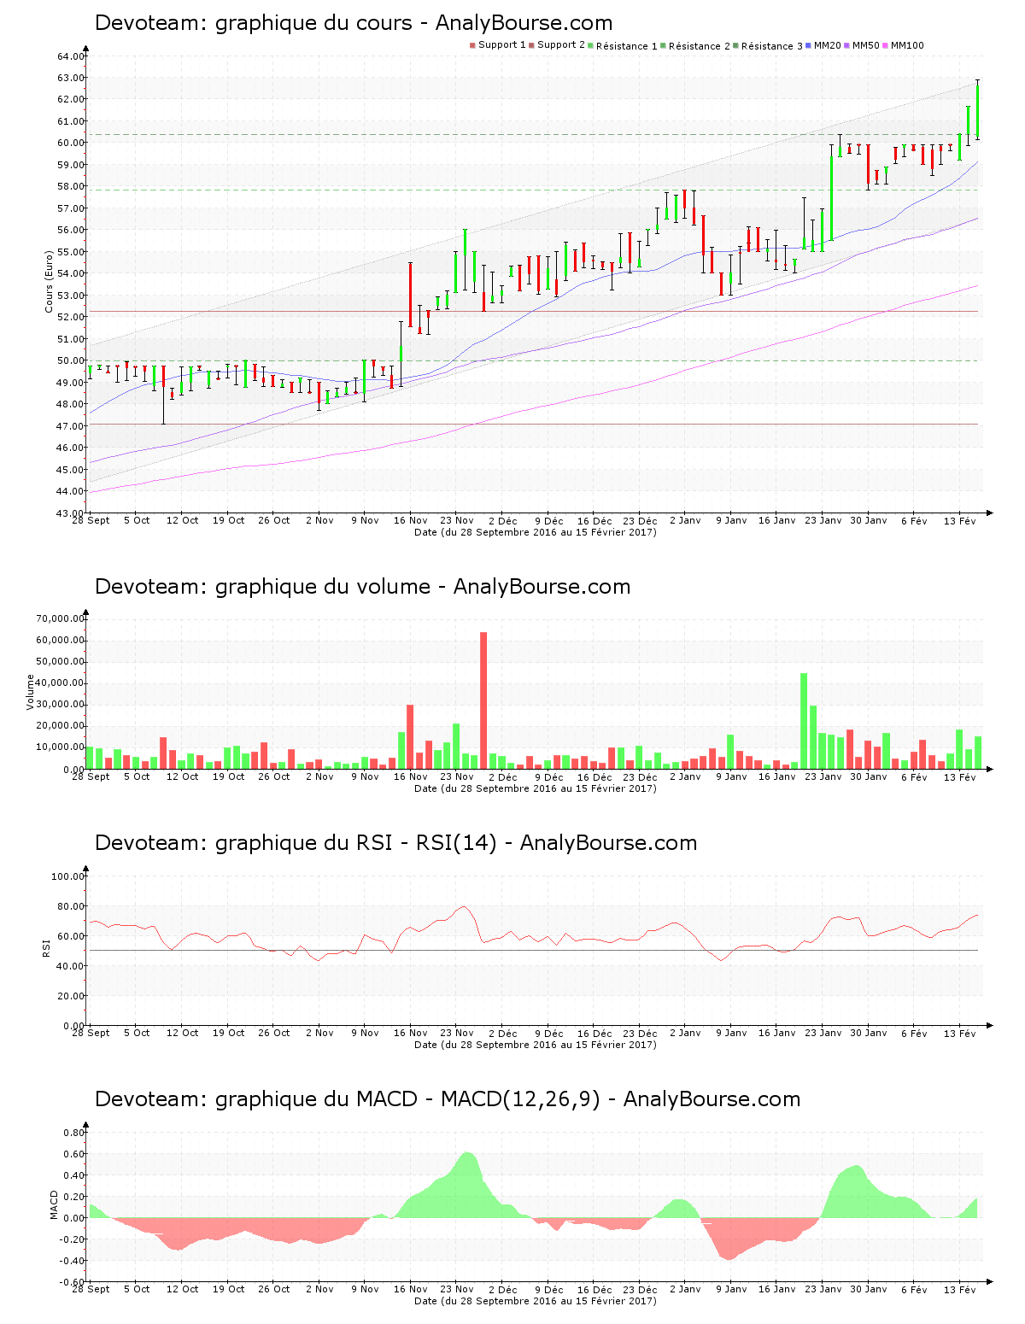Click '19 Oct' date under MACD chart
Screen dimensions: 1025x1324
(x=229, y=1289)
